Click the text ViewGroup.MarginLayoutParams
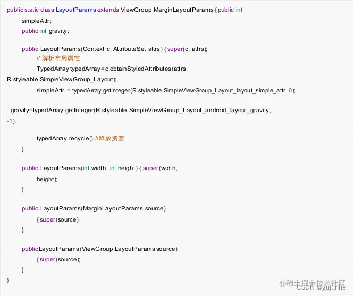Screen dimensions: 354x296 167,10
